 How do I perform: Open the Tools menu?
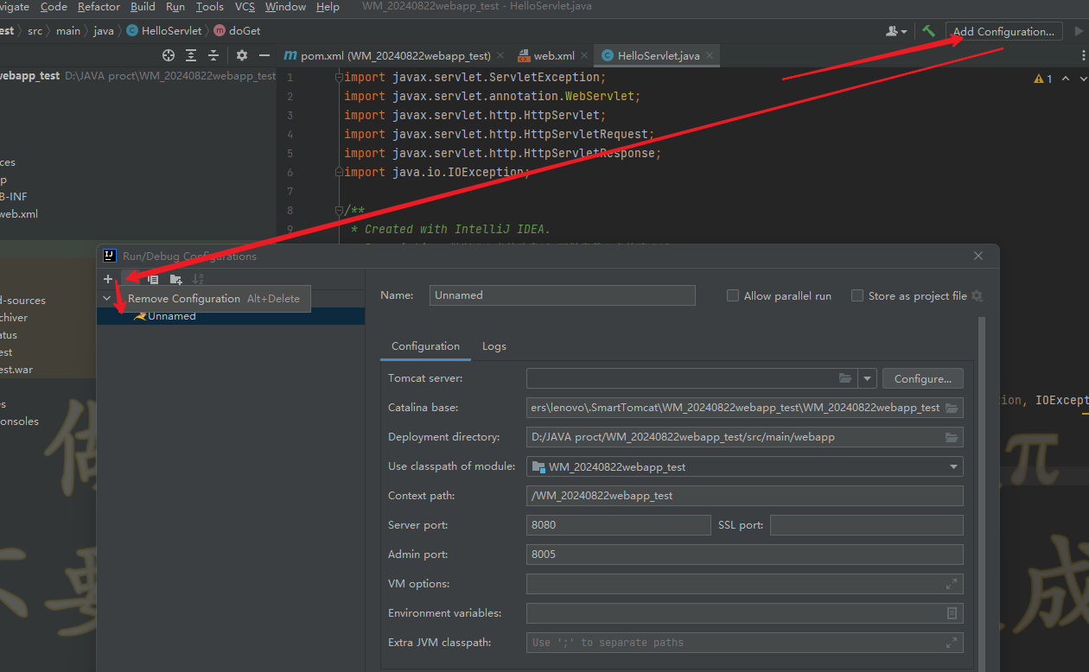tap(210, 7)
